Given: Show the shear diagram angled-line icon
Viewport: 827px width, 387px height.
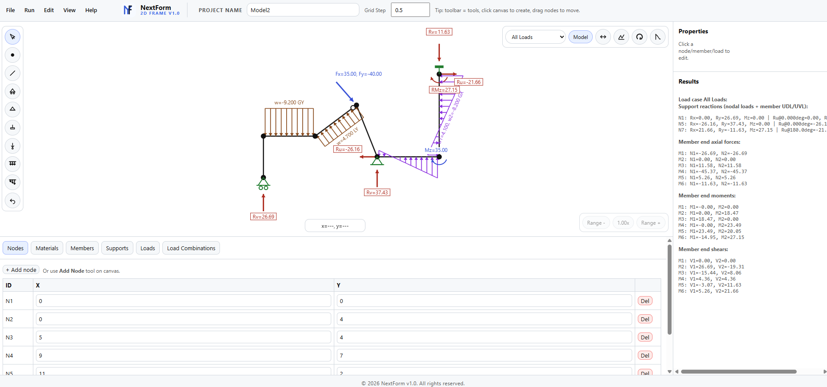Looking at the screenshot, I should pyautogui.click(x=658, y=37).
